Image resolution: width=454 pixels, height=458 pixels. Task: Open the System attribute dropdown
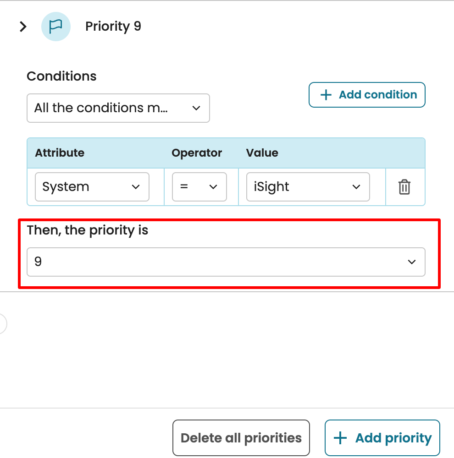point(92,187)
